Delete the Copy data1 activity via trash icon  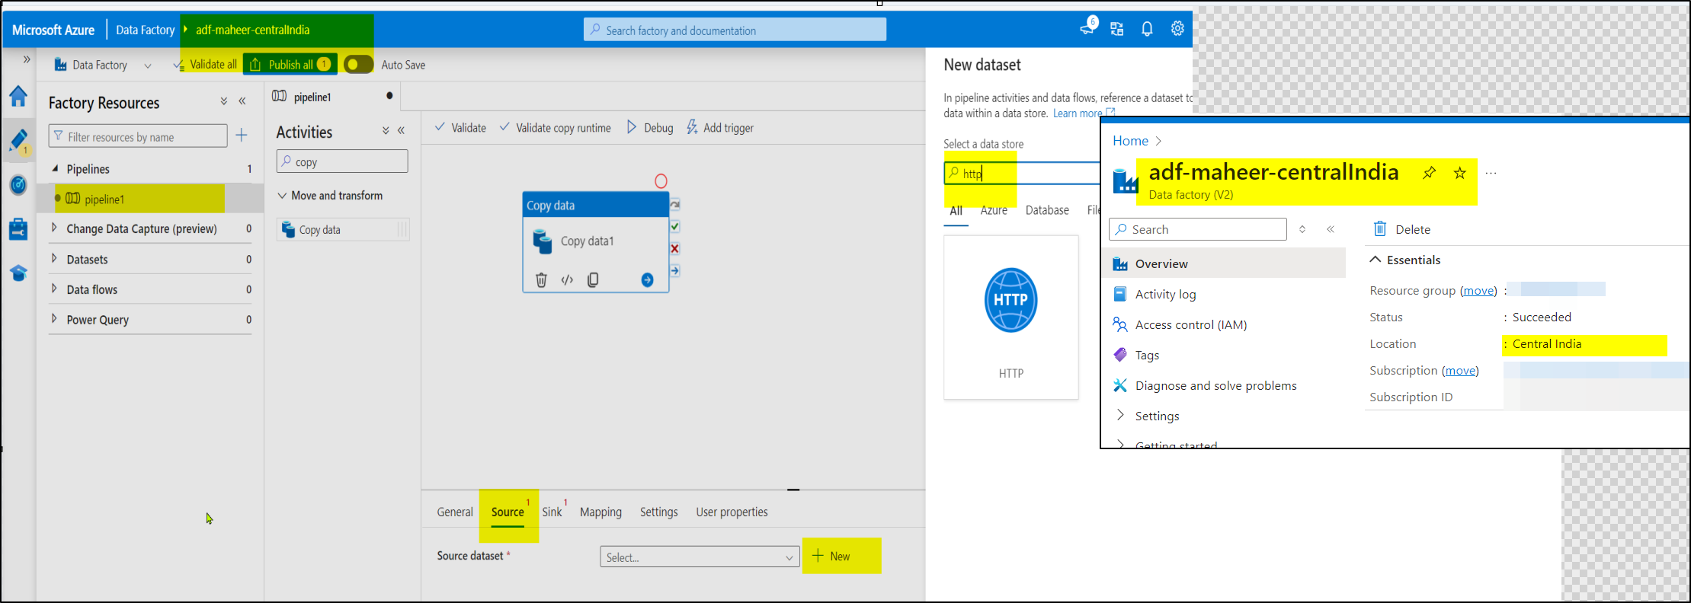point(541,280)
